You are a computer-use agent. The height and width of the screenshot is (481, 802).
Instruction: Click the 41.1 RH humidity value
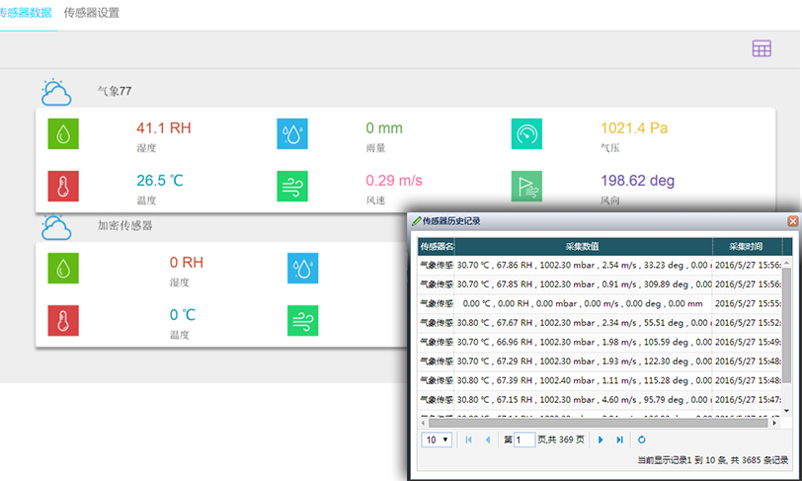coord(164,128)
